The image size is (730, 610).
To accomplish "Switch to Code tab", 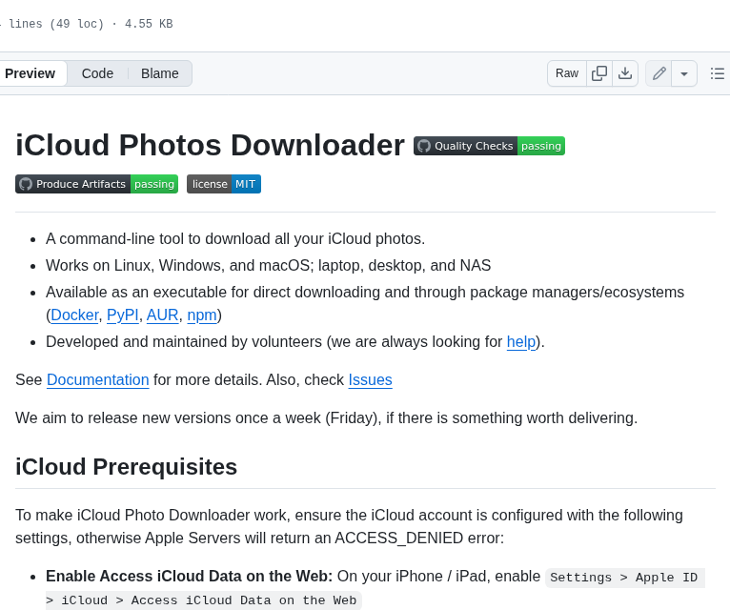I will [97, 73].
